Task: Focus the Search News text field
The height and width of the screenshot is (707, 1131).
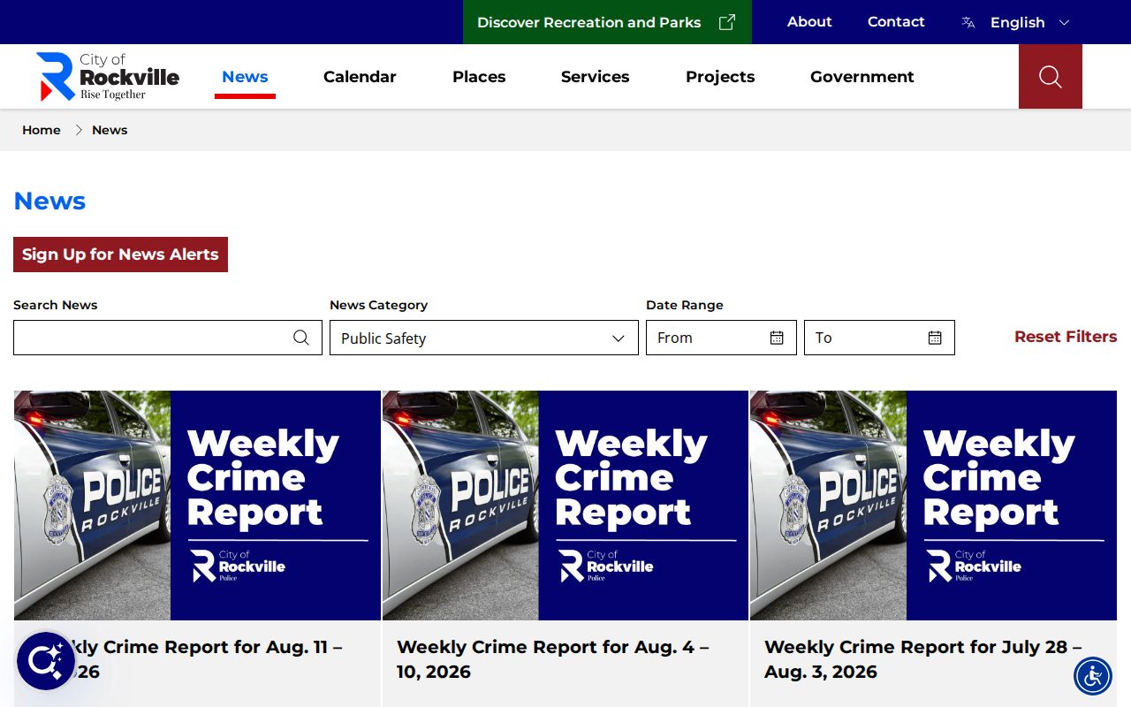Action: tap(168, 338)
